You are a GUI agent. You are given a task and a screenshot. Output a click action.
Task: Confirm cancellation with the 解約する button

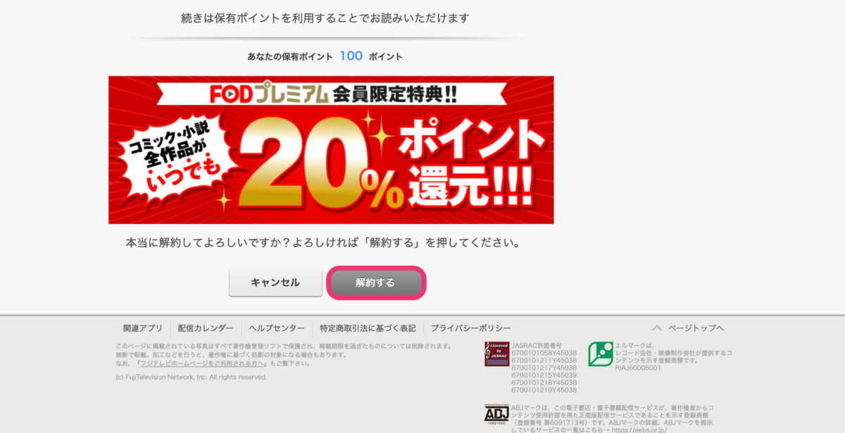pyautogui.click(x=375, y=282)
